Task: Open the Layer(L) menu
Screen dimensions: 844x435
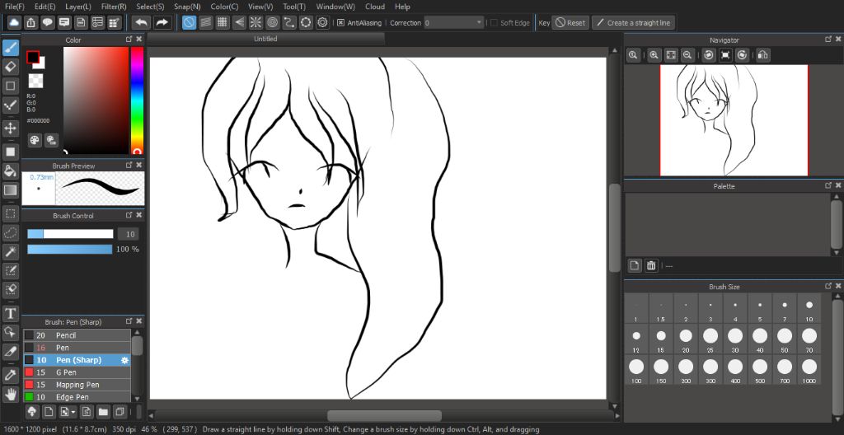Action: (x=78, y=7)
